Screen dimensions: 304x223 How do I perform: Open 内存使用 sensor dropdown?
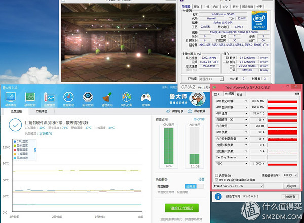click(246, 126)
